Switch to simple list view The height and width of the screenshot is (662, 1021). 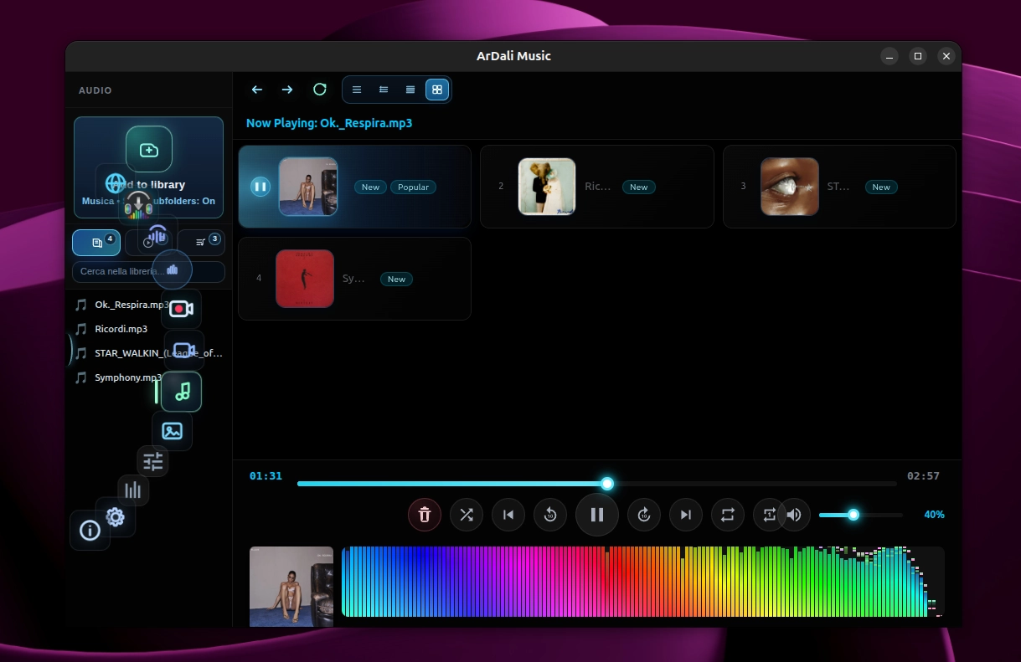357,90
